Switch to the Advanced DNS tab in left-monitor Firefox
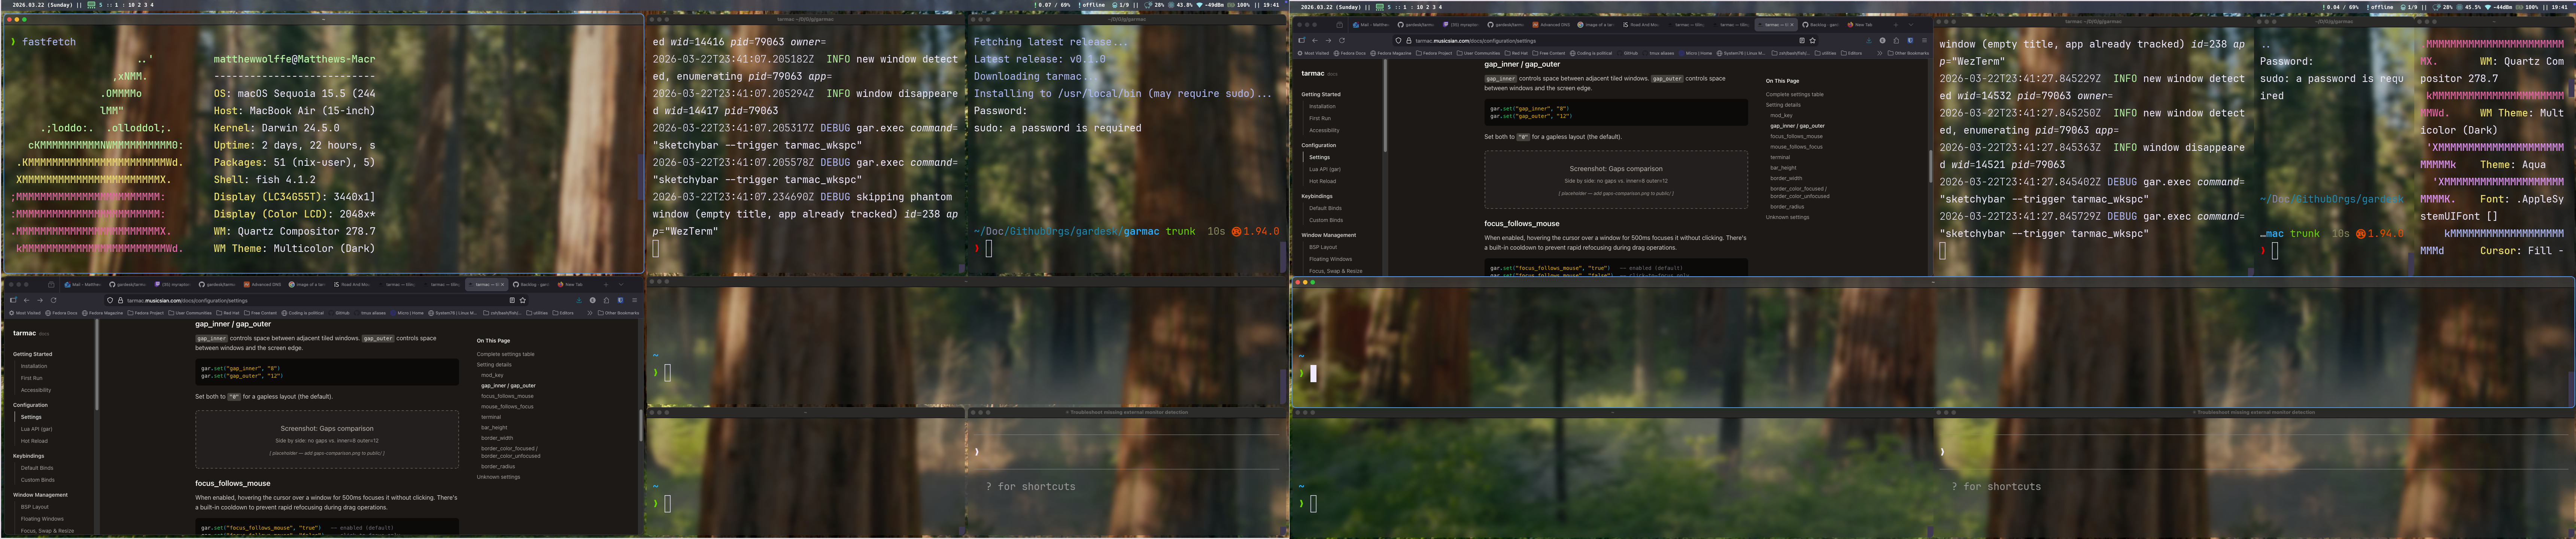 [x=262, y=284]
